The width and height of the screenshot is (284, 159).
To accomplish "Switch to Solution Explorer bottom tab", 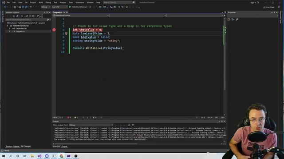I will click(12, 146).
